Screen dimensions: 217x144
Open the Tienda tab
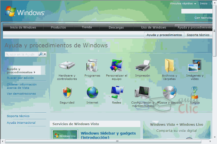point(87,27)
